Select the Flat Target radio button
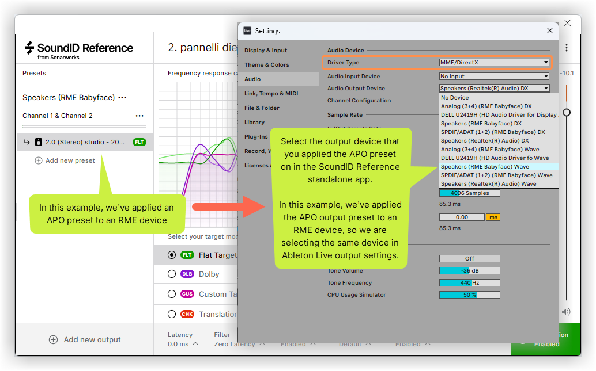 (172, 255)
